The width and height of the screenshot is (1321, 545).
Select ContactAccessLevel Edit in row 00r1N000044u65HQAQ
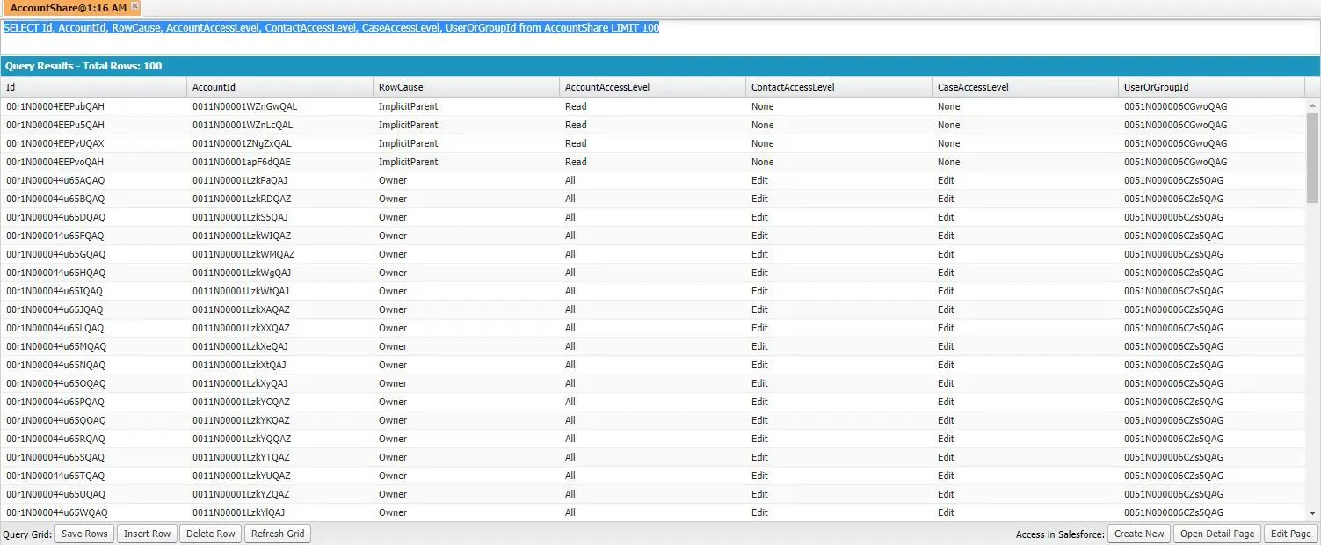pyautogui.click(x=838, y=272)
